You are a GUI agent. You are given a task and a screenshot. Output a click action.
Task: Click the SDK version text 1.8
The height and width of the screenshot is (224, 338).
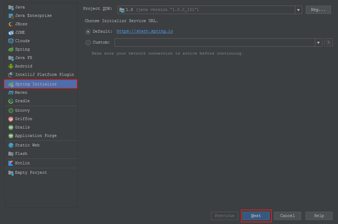129,10
